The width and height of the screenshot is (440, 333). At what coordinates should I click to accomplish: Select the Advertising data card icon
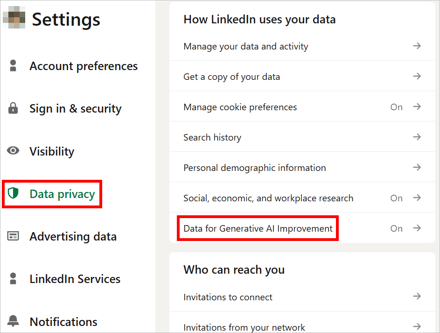click(x=13, y=236)
